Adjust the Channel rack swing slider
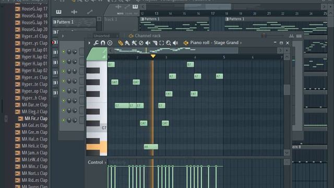The height and width of the screenshot is (188, 334). 272,36
